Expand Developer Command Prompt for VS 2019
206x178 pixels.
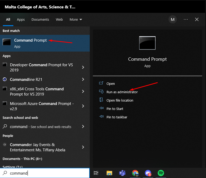83,67
